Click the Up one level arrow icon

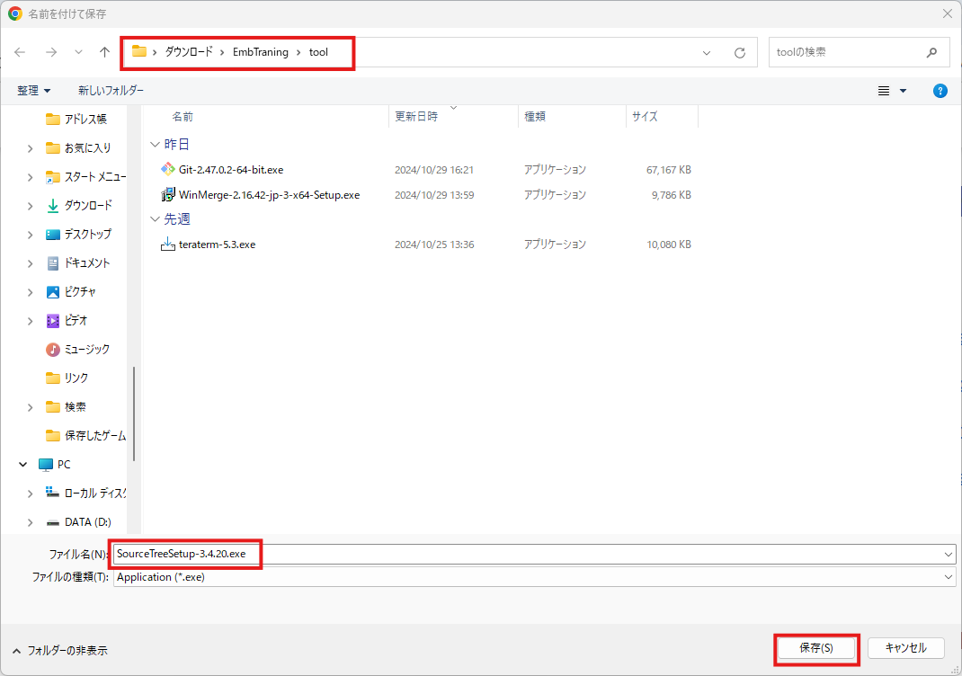point(104,52)
